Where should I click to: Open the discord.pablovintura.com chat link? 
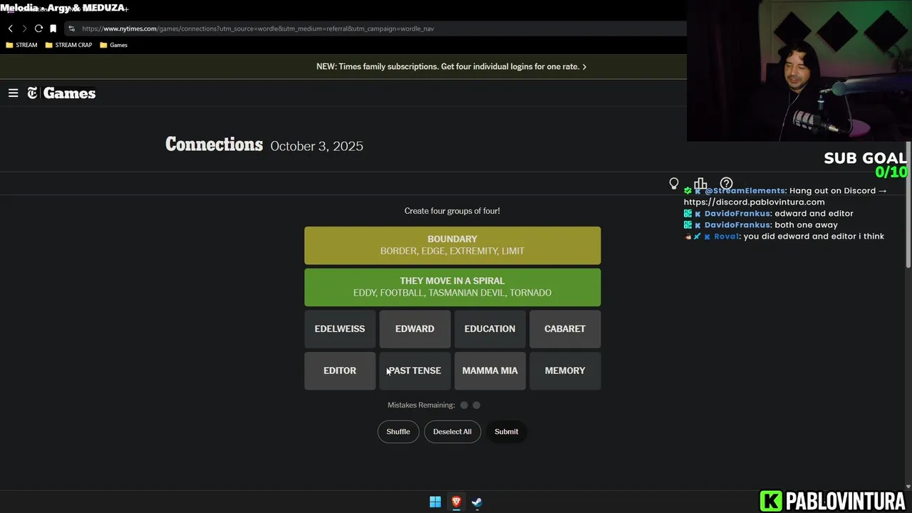(755, 202)
